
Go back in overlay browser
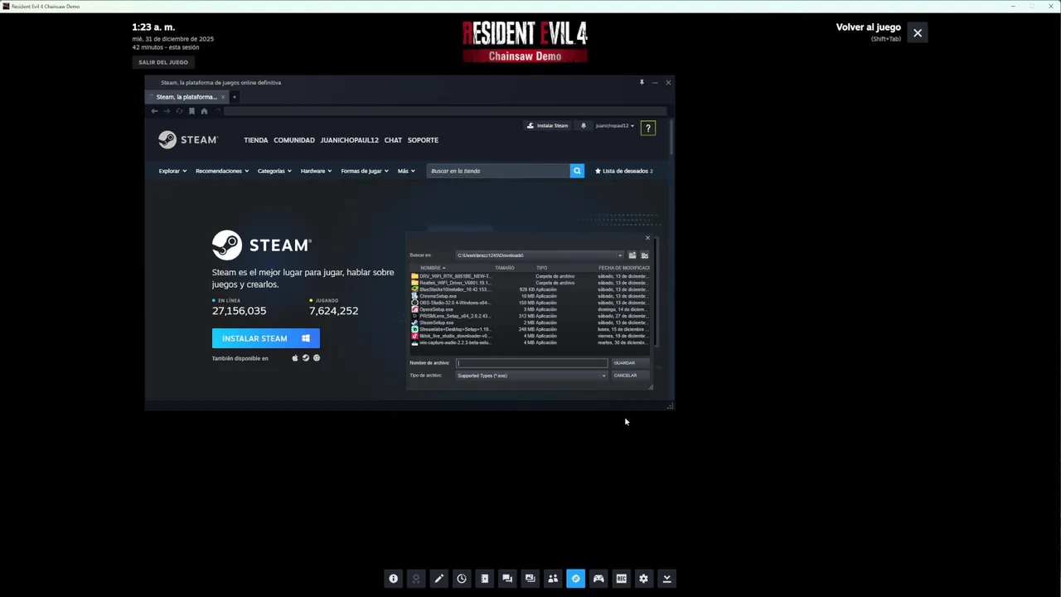154,111
